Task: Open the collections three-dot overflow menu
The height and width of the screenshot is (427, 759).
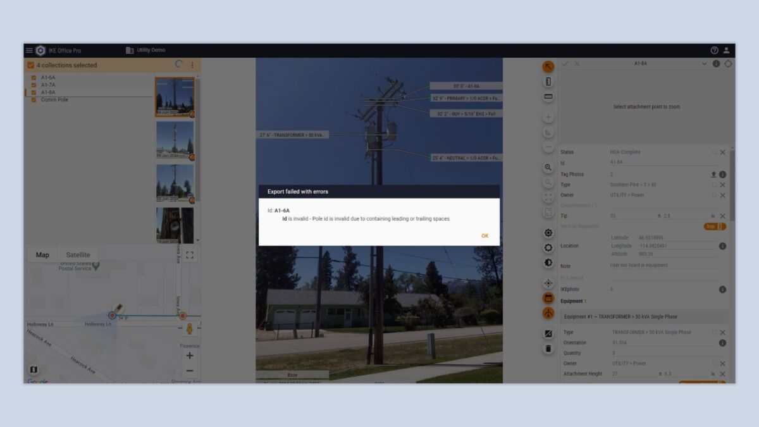Action: (192, 65)
